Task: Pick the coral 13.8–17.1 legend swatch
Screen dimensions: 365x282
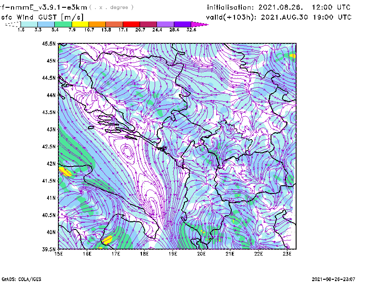Action: [115, 24]
